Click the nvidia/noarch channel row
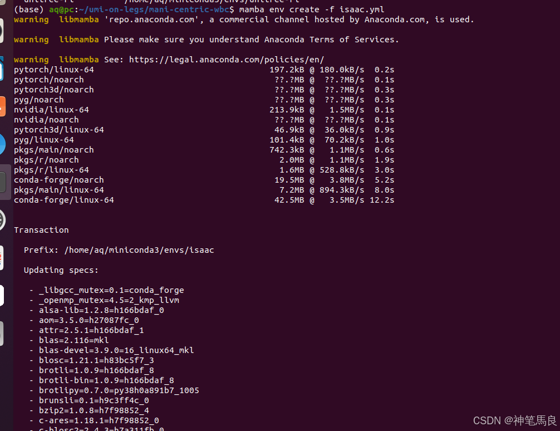The width and height of the screenshot is (560, 431). coord(204,119)
